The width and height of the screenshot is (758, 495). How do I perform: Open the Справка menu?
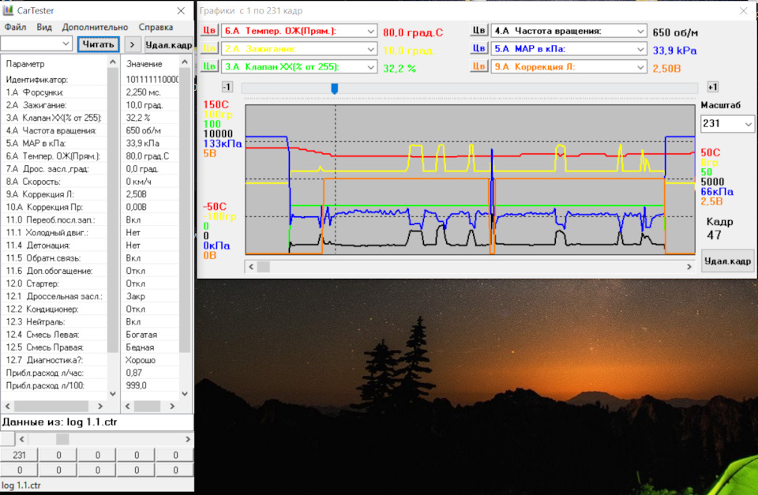coord(155,27)
